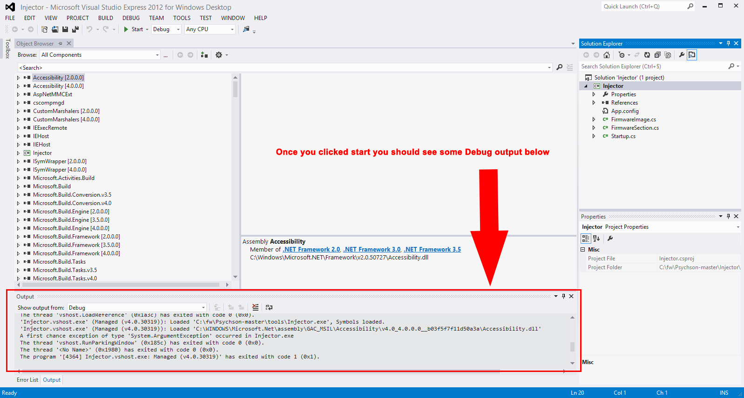The width and height of the screenshot is (744, 398).
Task: Click the Undo toolbar icon
Action: [x=89, y=29]
